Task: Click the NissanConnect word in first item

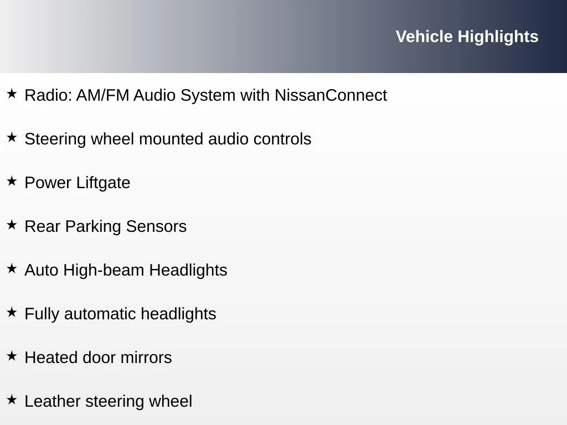Action: [331, 95]
